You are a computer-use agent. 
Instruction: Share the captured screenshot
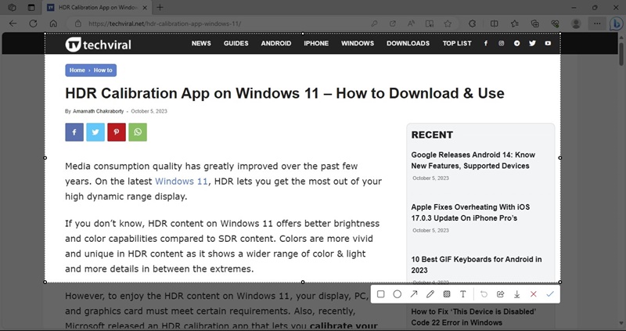point(500,294)
